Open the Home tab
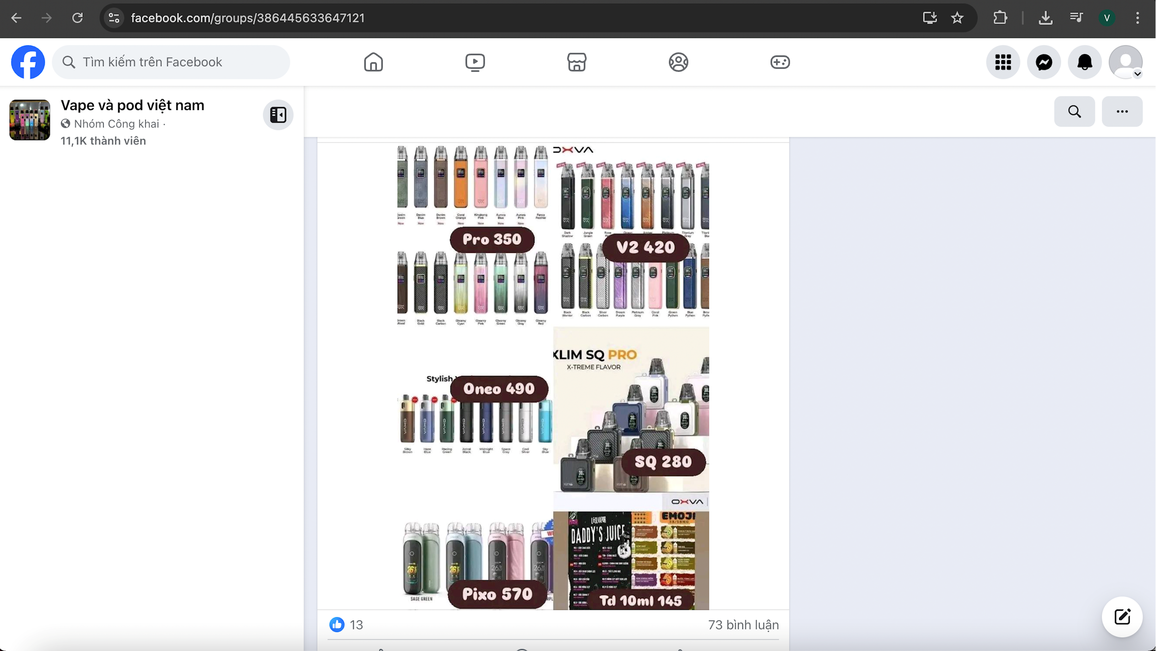1156x651 pixels. point(373,62)
